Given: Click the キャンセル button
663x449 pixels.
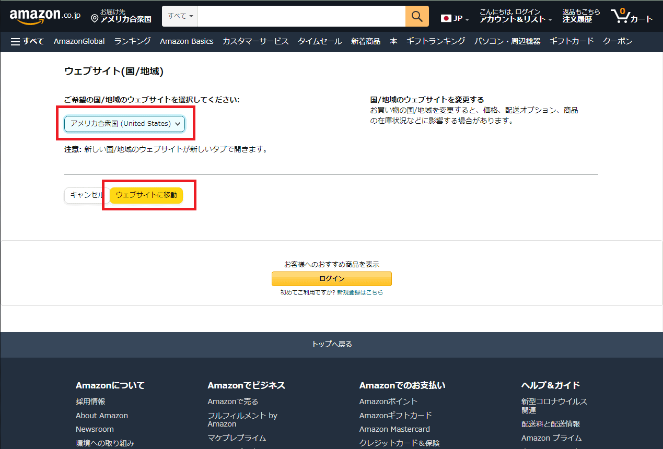Looking at the screenshot, I should (x=87, y=195).
